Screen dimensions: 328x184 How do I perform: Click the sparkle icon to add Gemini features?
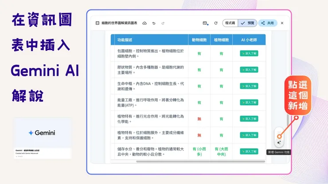tap(279, 142)
